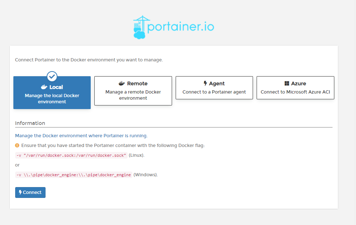Click the Linux docker.sock volume flag code
356x225 pixels.
tap(71, 155)
